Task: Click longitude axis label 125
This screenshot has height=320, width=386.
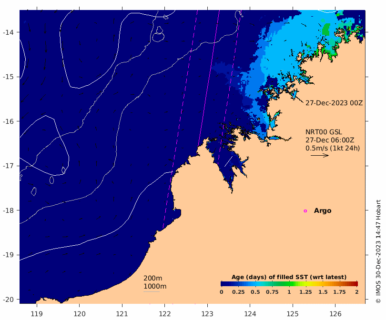Action: click(x=293, y=314)
